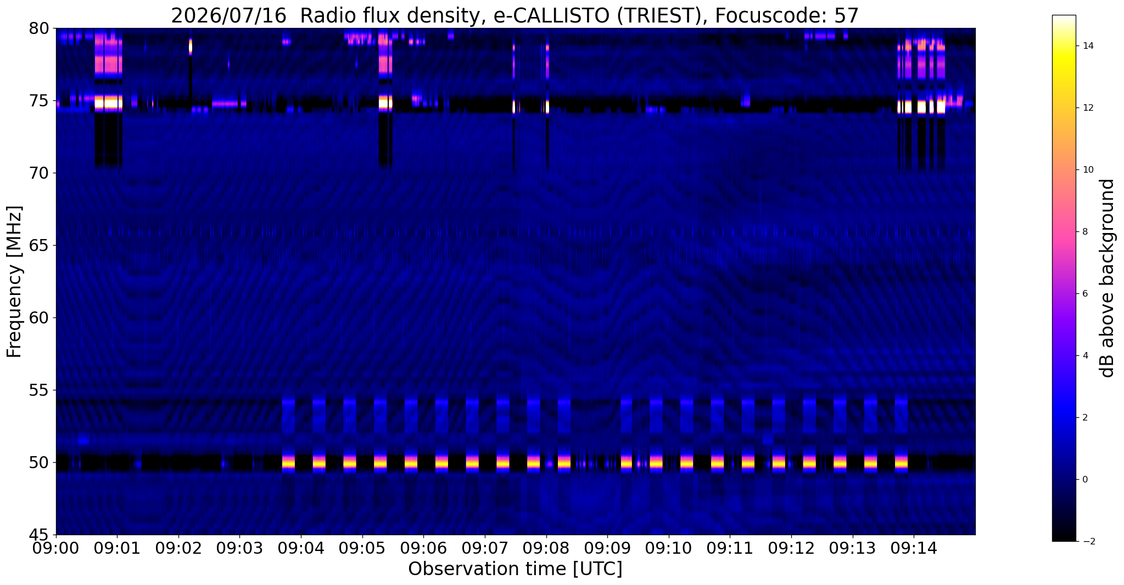Click the bright 75 MHz burst near 09:01
Image resolution: width=1124 pixels, height=585 pixels.
[108, 103]
